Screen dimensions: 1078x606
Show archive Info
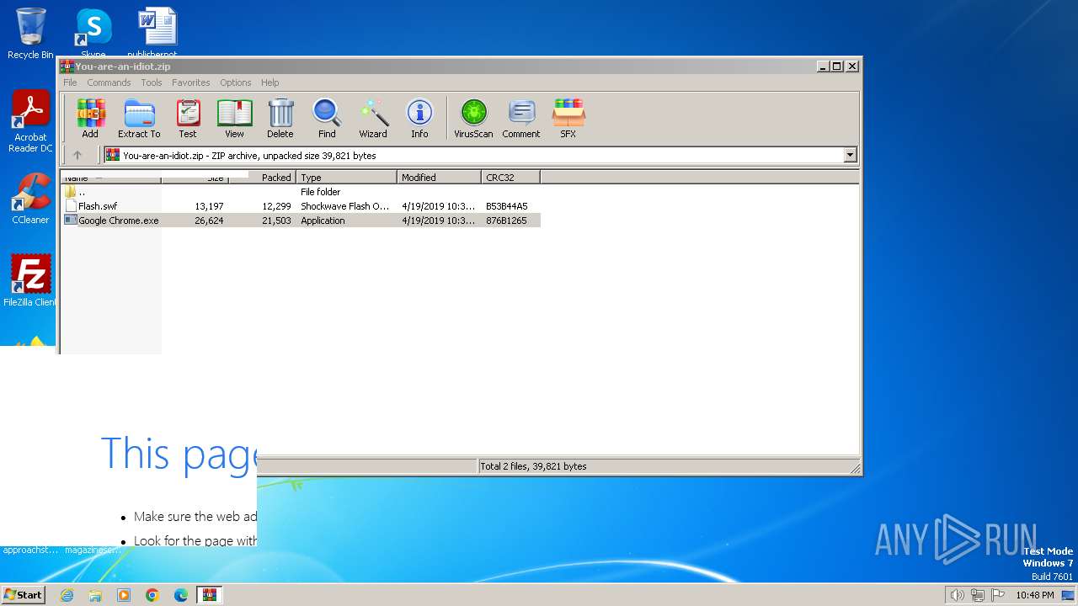[x=419, y=118]
